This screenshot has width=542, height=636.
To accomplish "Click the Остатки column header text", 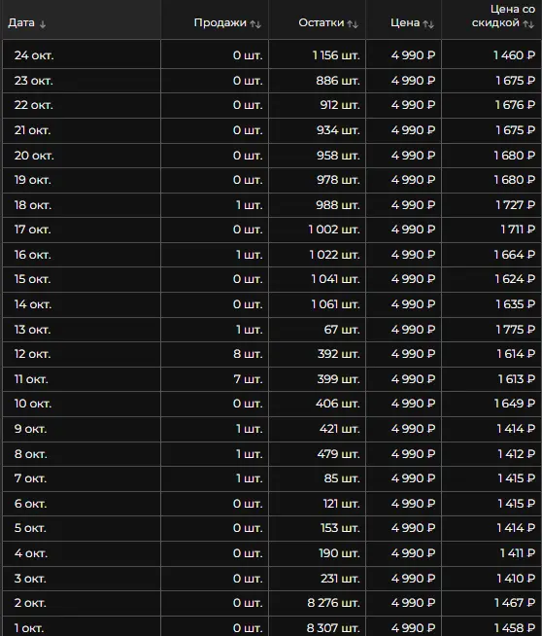I will (322, 22).
